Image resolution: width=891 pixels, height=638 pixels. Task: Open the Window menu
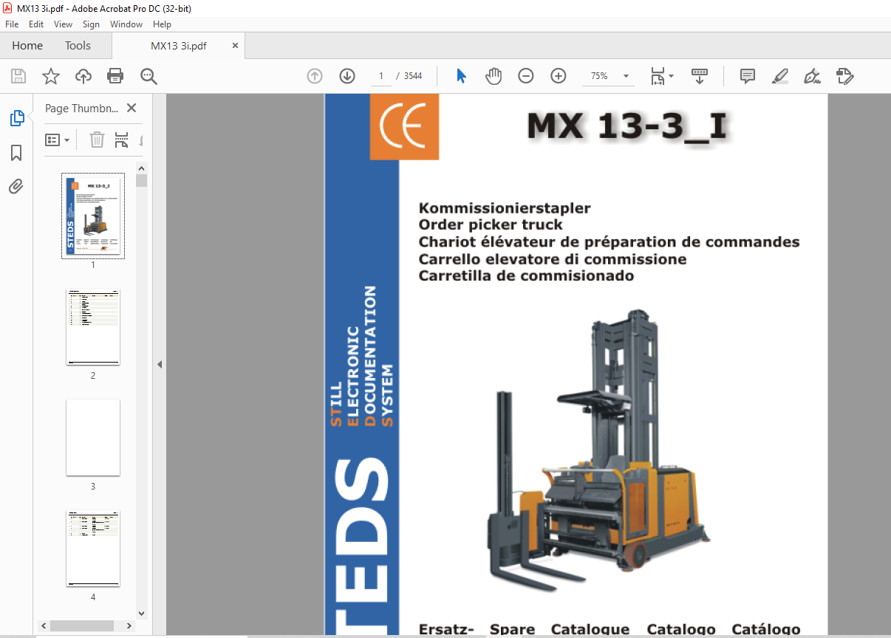pos(126,24)
